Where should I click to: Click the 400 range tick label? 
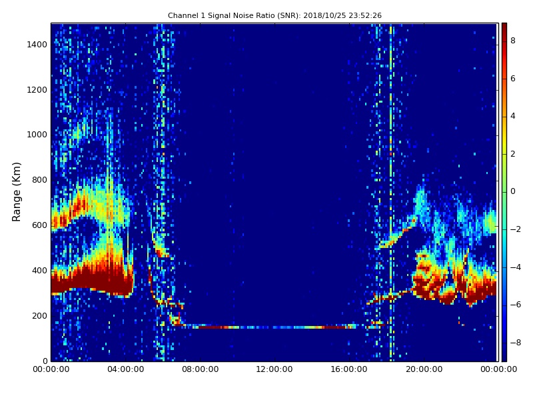point(39,271)
